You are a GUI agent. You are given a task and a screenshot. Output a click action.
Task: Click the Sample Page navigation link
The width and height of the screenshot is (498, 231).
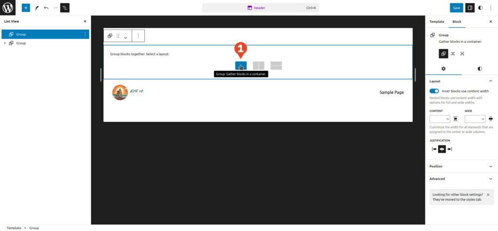click(x=391, y=92)
